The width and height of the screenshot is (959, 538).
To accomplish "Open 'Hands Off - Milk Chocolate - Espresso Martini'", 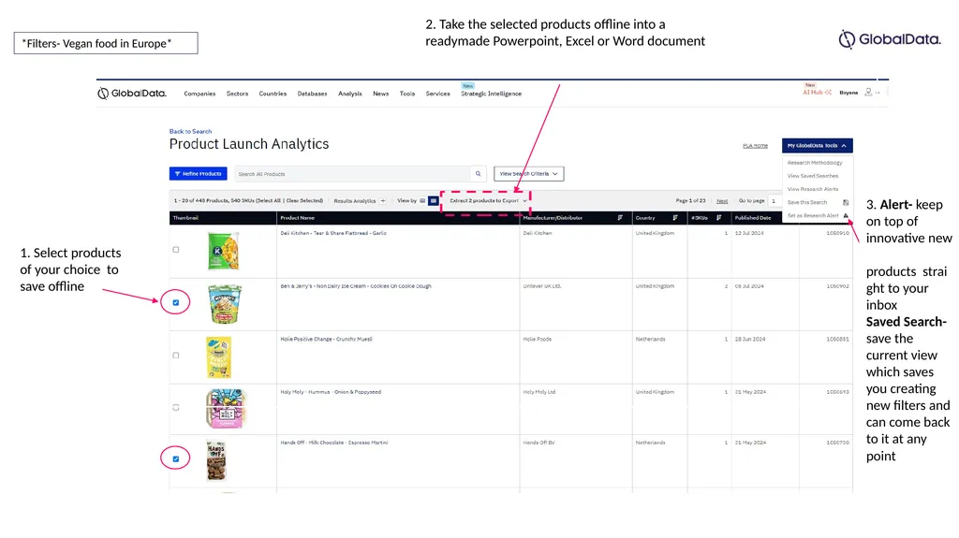I will click(334, 443).
